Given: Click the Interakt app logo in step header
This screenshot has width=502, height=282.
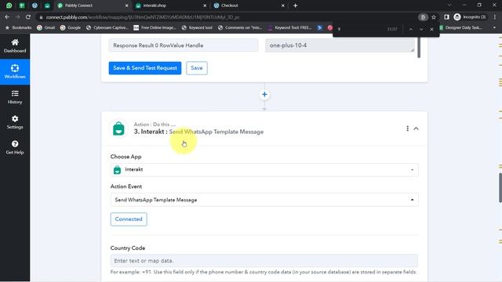Looking at the screenshot, I should click(x=118, y=128).
